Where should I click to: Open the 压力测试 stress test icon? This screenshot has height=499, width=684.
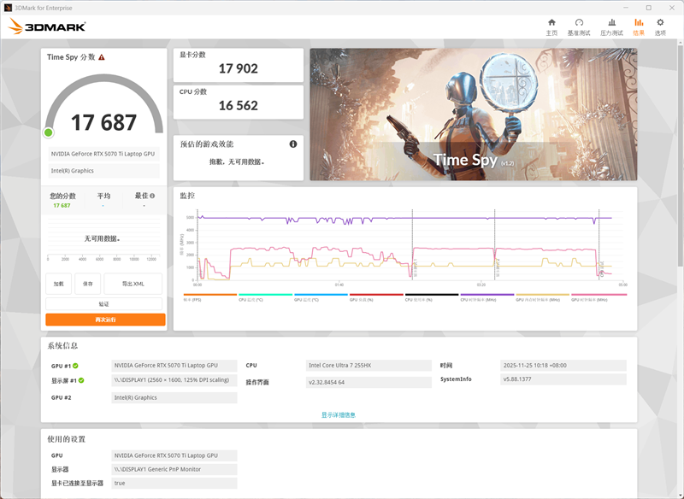click(611, 26)
